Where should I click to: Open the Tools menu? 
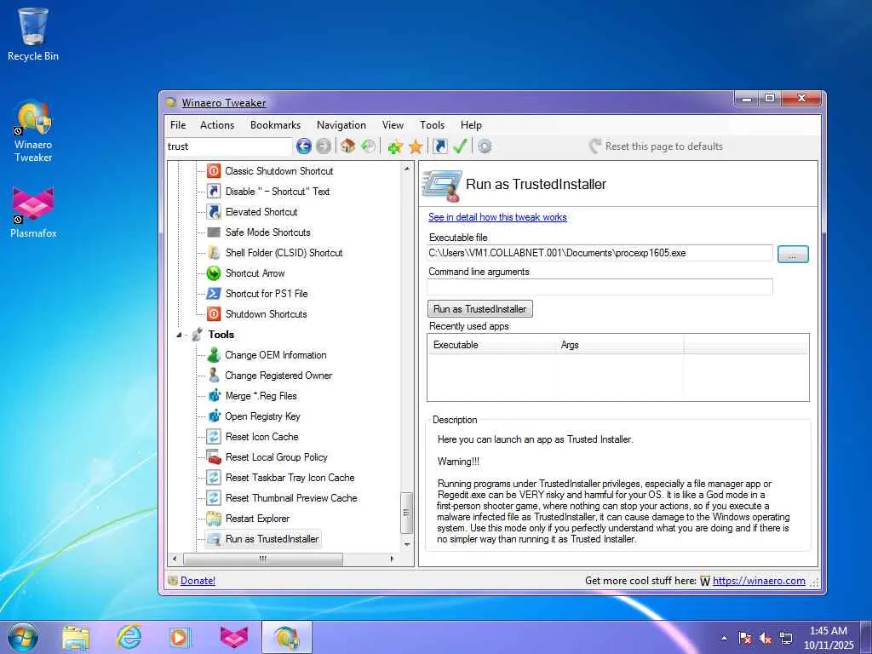[432, 125]
